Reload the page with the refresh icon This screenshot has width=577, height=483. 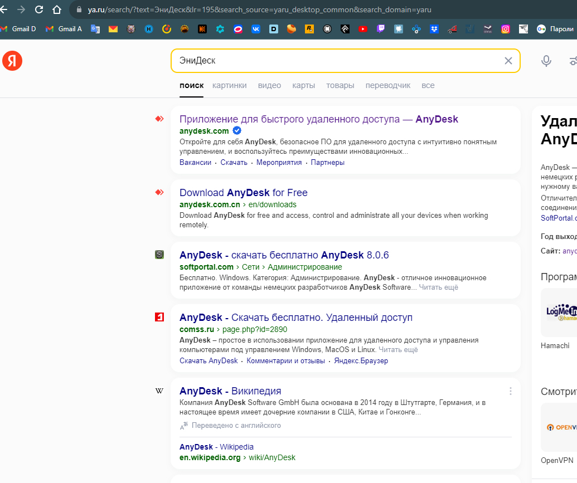click(x=39, y=9)
